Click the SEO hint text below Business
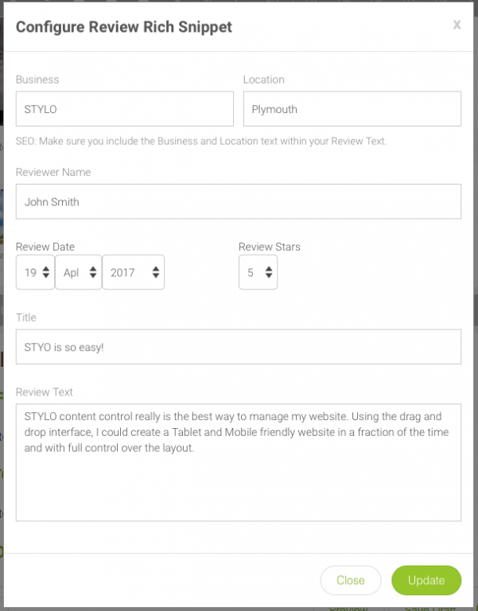 [x=201, y=141]
